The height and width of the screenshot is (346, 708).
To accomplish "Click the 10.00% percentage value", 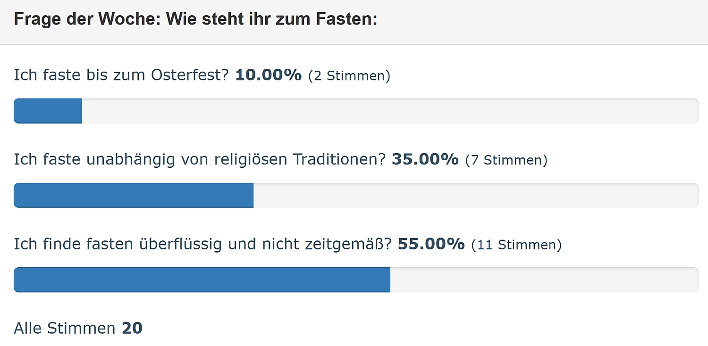I will click(x=268, y=75).
